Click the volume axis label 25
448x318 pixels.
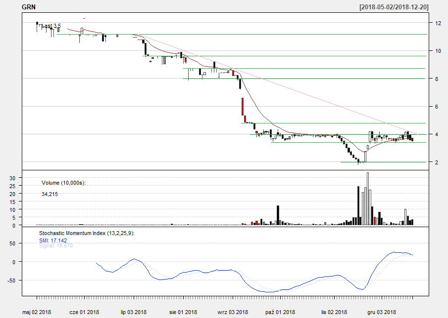(12, 186)
